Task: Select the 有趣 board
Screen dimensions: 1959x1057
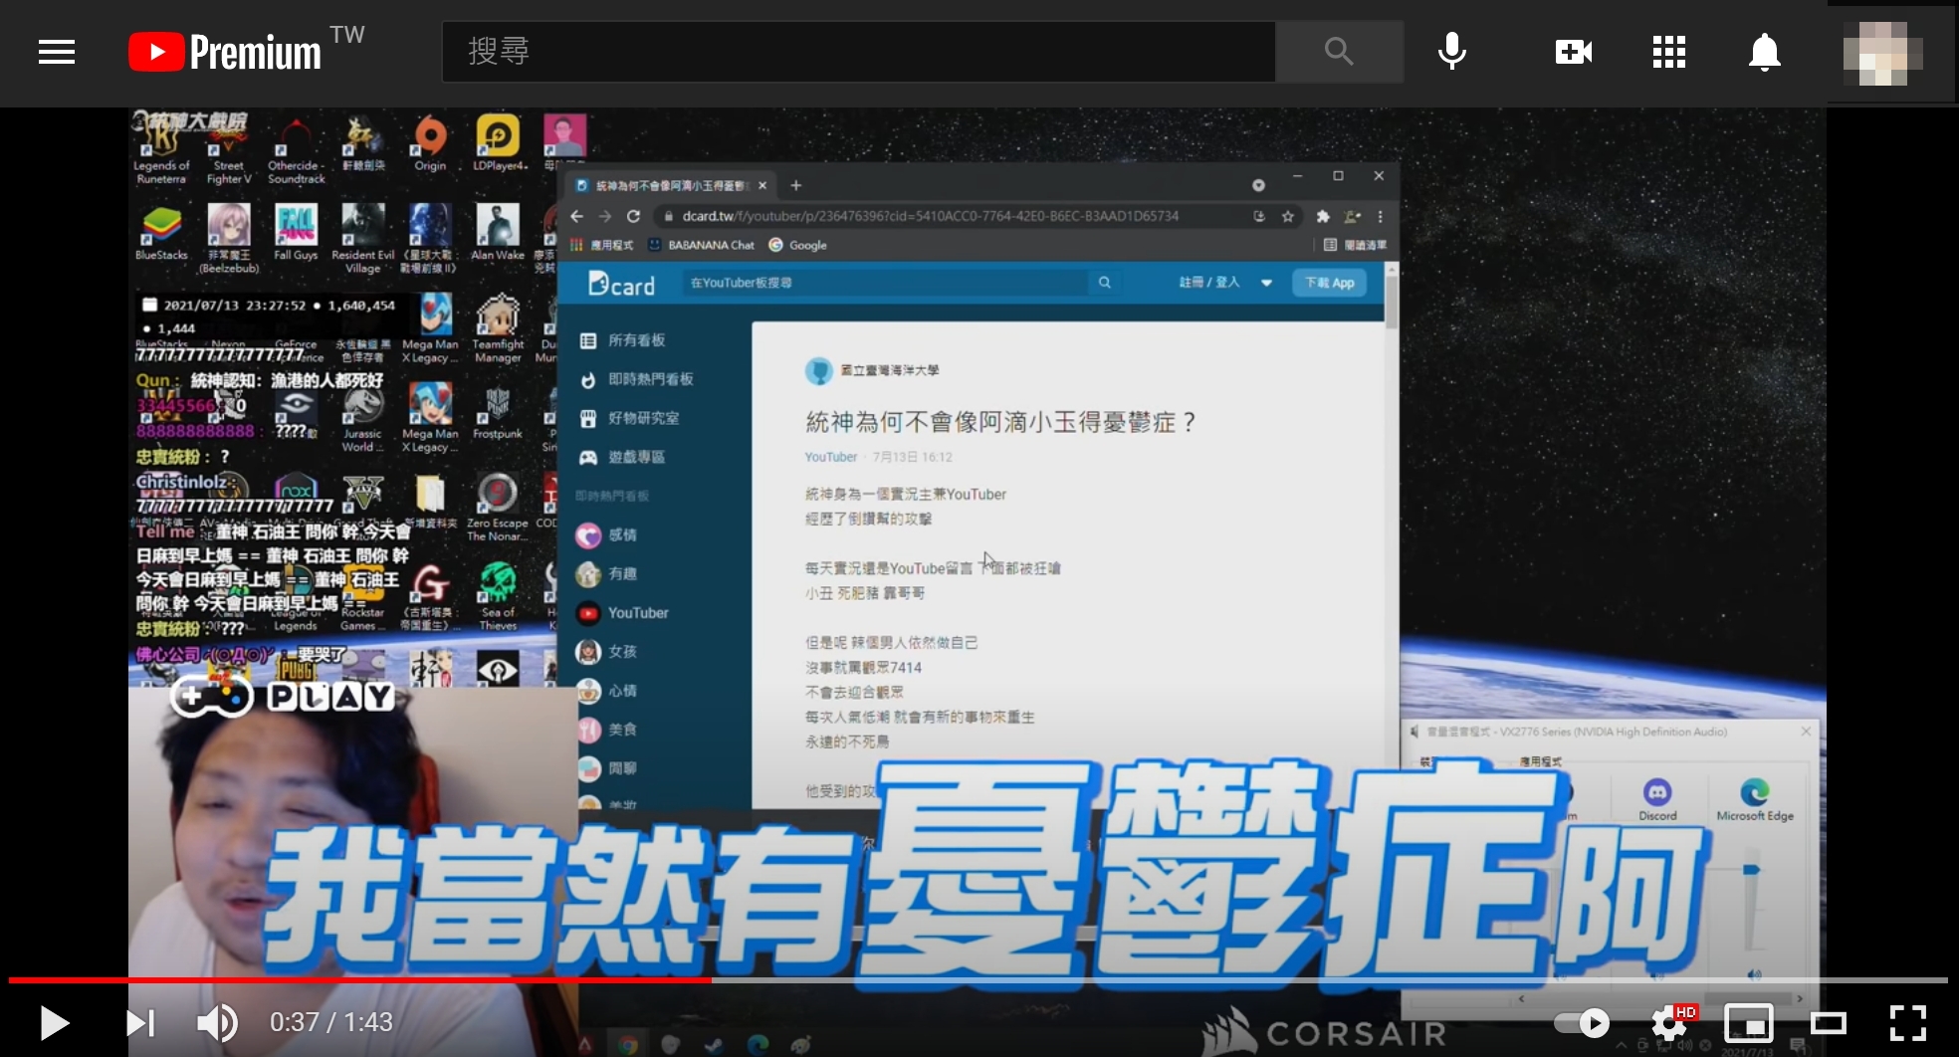Action: (607, 573)
